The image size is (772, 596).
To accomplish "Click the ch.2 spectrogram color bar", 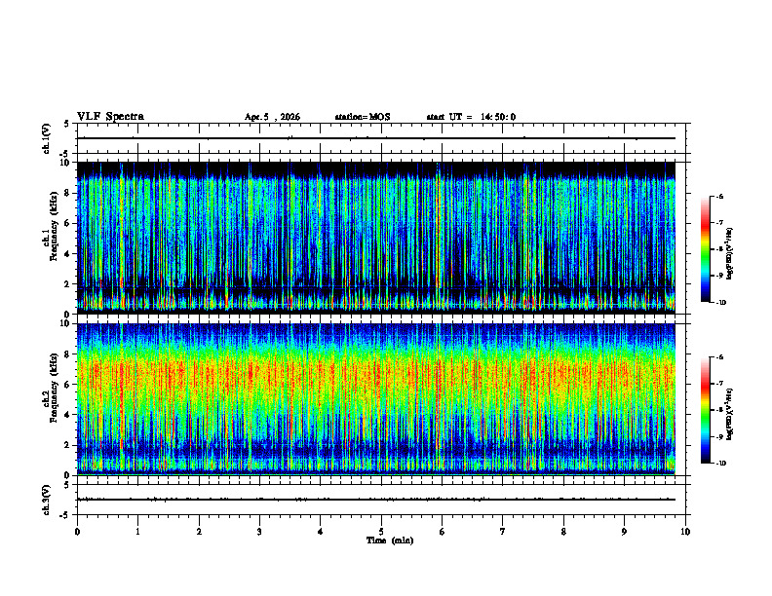I will click(705, 410).
